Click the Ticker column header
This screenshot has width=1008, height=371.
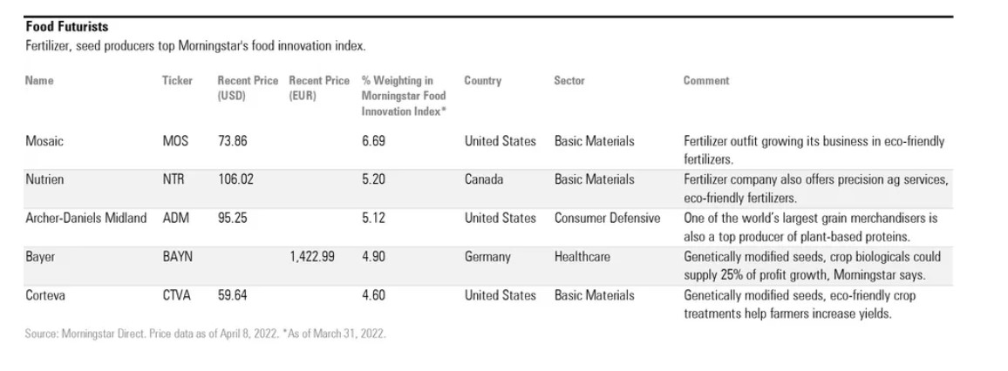[177, 81]
